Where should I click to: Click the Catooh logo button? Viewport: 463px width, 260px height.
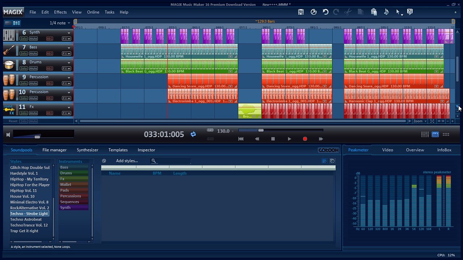pos(328,150)
